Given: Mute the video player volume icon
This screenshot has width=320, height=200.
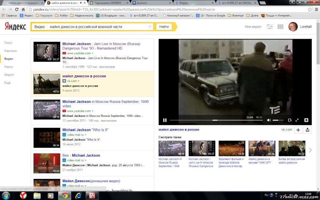Looking at the screenshot, I should pyautogui.click(x=269, y=120).
